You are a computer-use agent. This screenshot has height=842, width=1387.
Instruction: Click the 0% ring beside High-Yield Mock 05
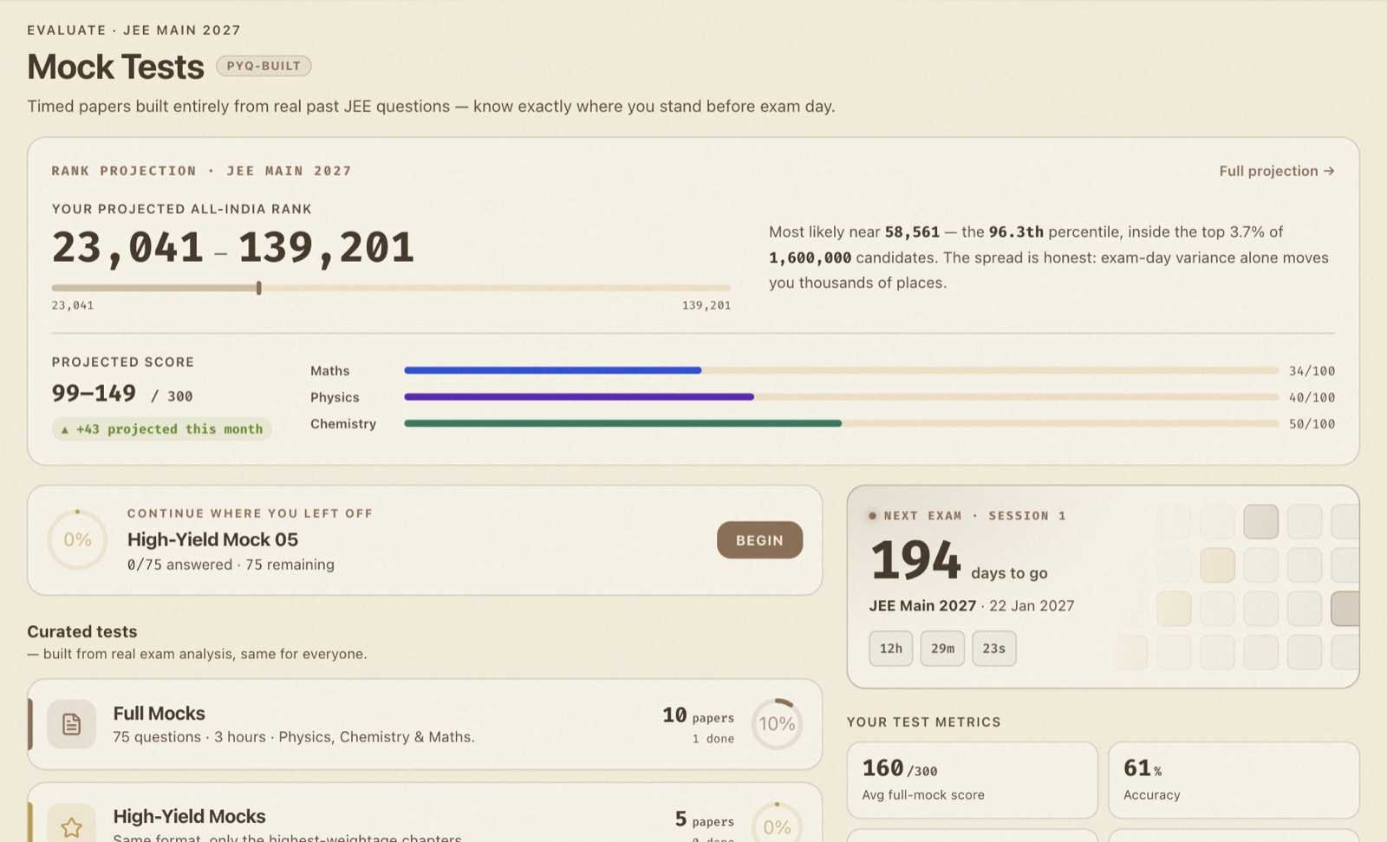click(77, 539)
